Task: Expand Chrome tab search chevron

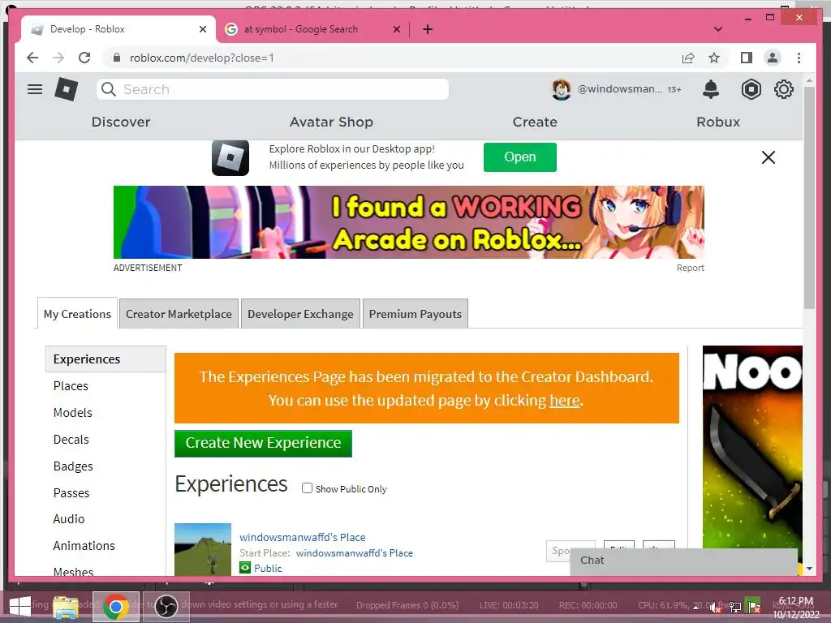Action: pyautogui.click(x=718, y=29)
